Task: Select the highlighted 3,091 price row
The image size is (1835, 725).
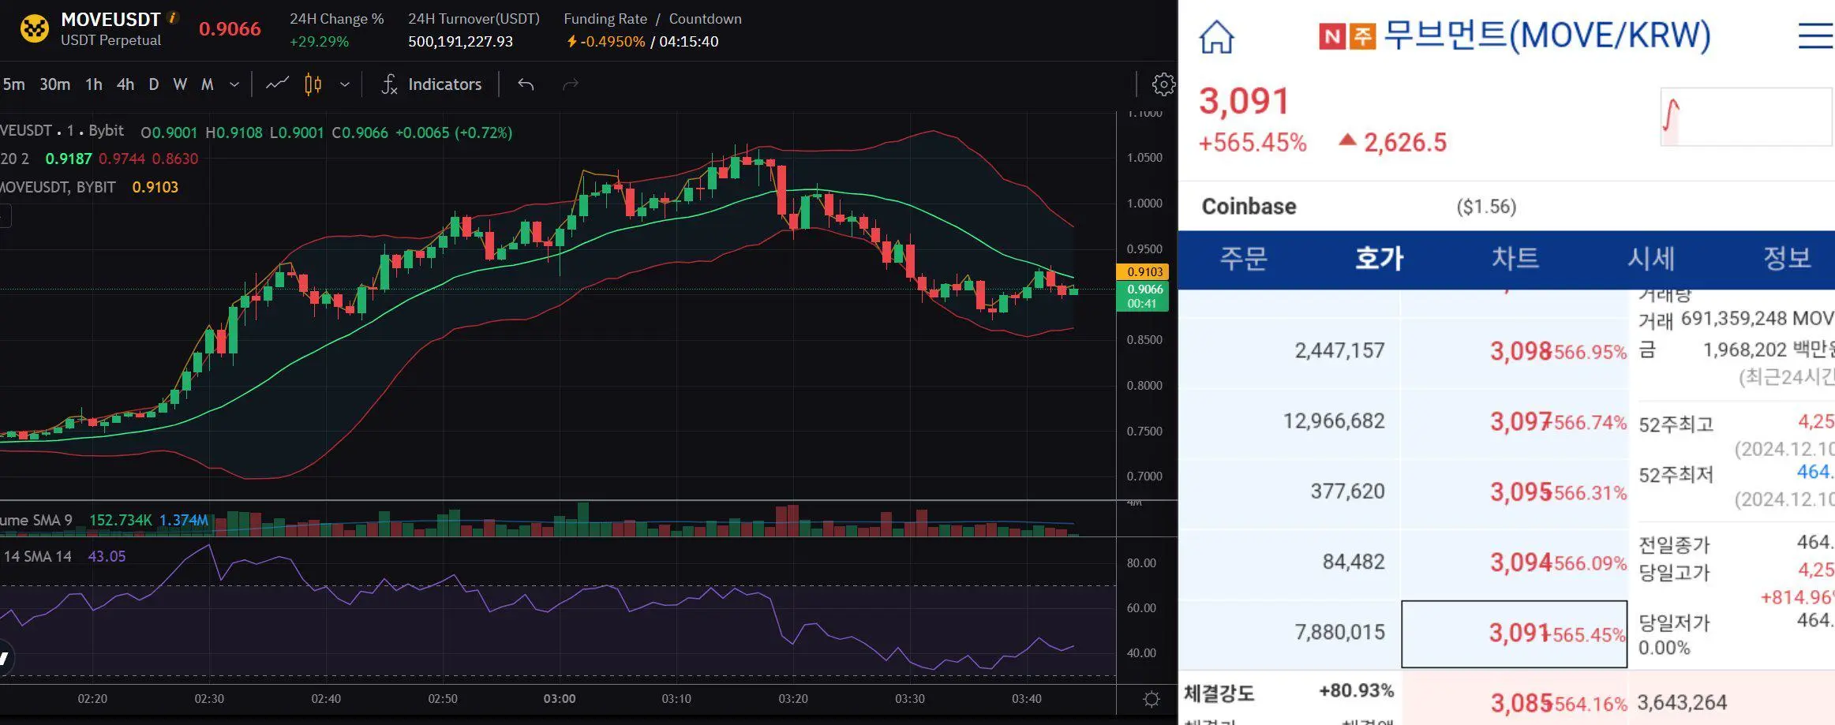Action: coord(1515,633)
